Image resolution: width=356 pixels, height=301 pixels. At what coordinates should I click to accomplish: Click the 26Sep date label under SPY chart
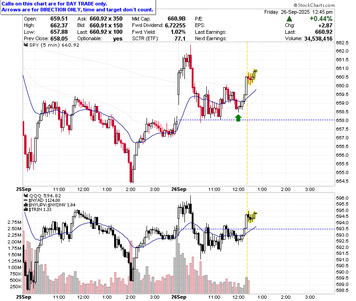click(x=178, y=189)
